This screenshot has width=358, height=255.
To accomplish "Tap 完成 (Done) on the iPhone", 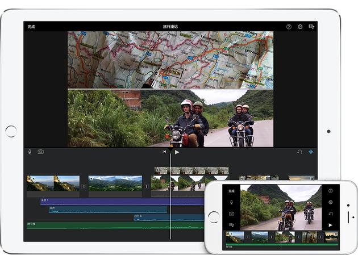I will (231, 191).
